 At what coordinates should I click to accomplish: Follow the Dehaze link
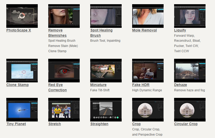click(x=180, y=85)
